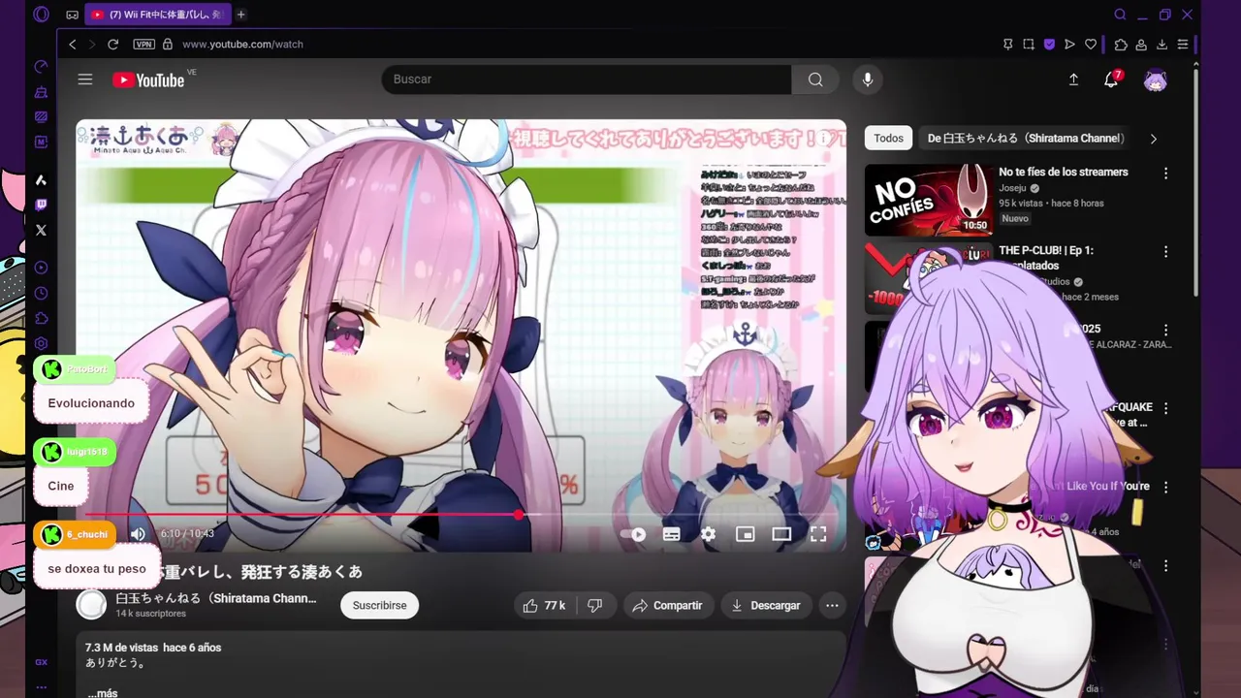Image resolution: width=1241 pixels, height=698 pixels.
Task: Open options for ALCARAZ video row
Action: (1165, 330)
